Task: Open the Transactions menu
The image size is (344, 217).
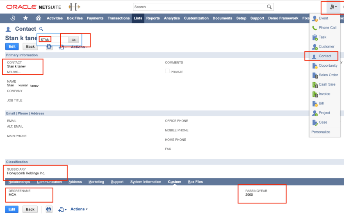Action: coord(118,18)
